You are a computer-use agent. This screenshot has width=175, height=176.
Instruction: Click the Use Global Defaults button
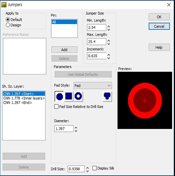[83, 75]
